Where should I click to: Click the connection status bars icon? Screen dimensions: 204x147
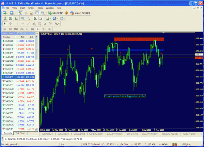[x=174, y=144]
